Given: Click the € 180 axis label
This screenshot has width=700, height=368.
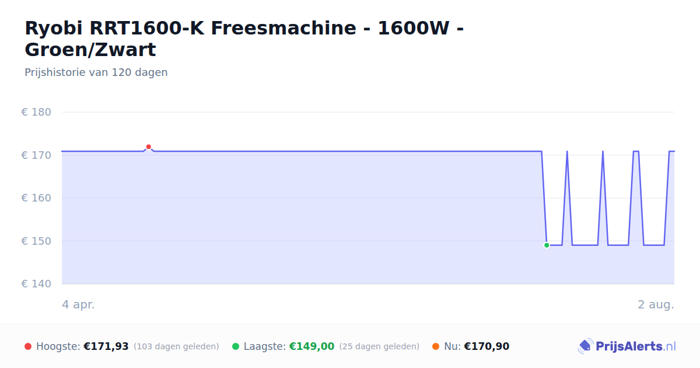Looking at the screenshot, I should [36, 112].
